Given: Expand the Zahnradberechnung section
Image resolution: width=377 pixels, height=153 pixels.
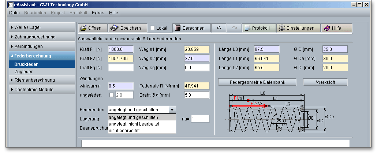Looking at the screenshot, I should 35,37.
